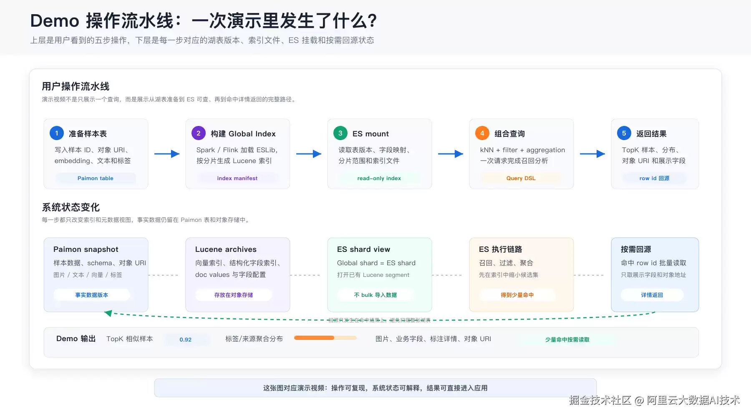Select the index manifest tag
The height and width of the screenshot is (417, 751).
(237, 178)
